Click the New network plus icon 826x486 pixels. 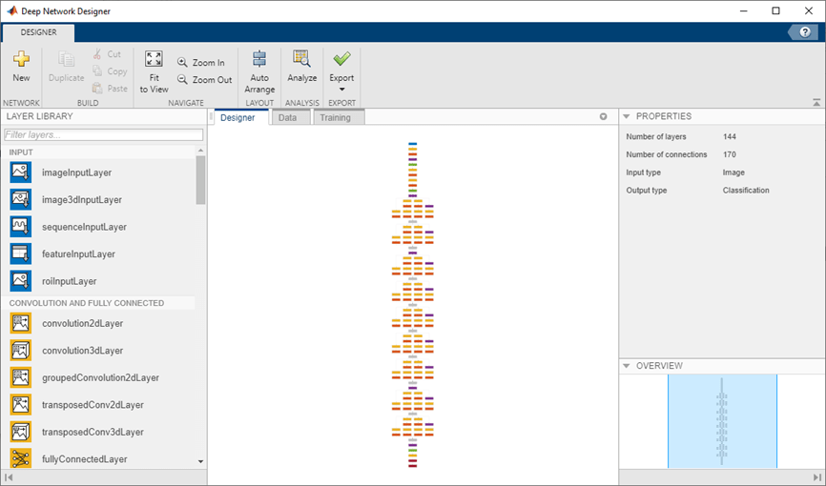click(21, 58)
